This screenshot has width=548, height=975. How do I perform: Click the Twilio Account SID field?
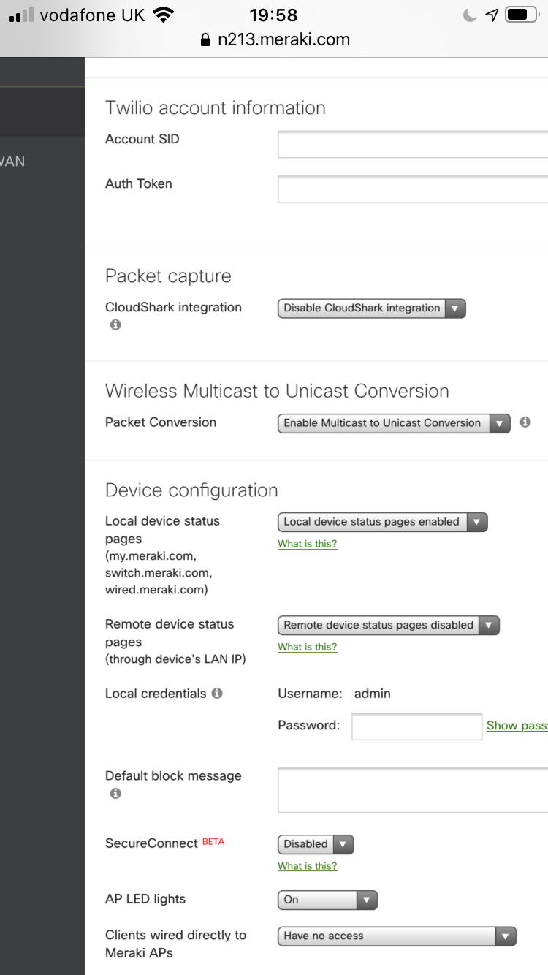click(x=413, y=144)
